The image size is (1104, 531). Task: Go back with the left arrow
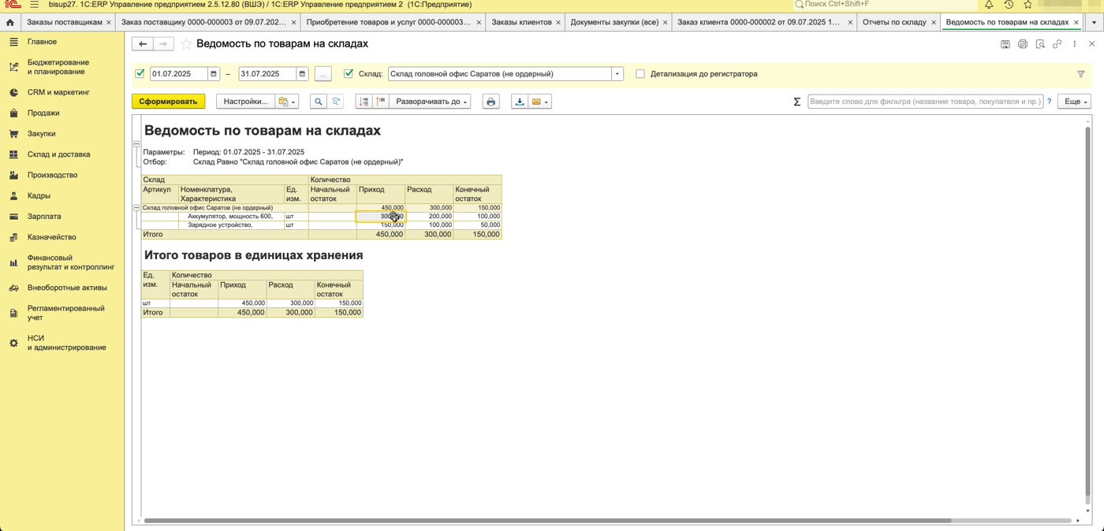[143, 44]
